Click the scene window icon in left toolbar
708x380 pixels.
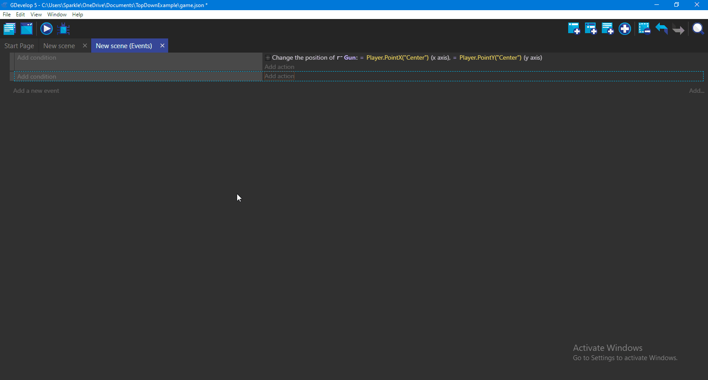pyautogui.click(x=27, y=29)
